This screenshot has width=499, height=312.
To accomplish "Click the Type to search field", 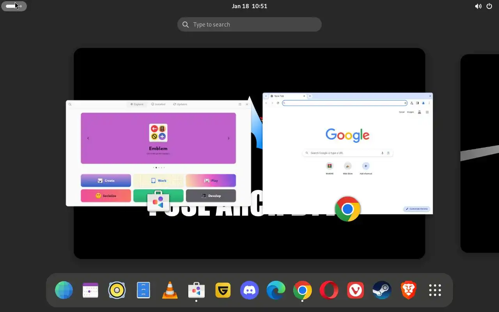I will (249, 24).
